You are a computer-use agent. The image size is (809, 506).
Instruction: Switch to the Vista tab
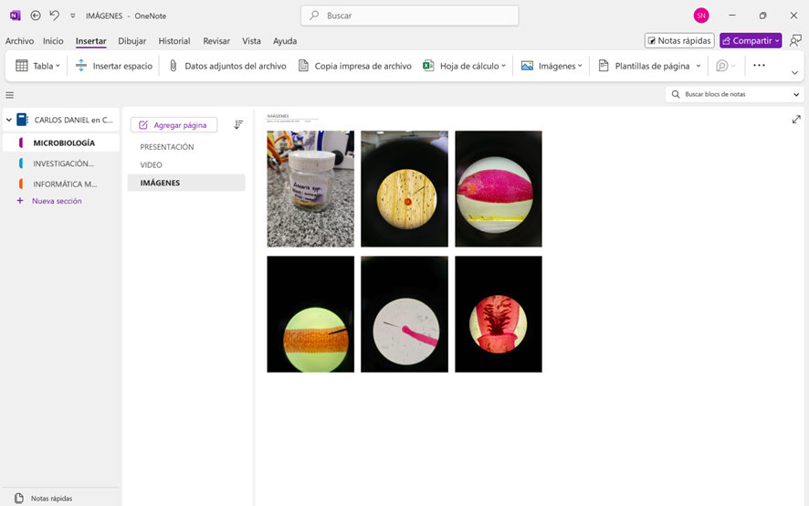(x=251, y=41)
